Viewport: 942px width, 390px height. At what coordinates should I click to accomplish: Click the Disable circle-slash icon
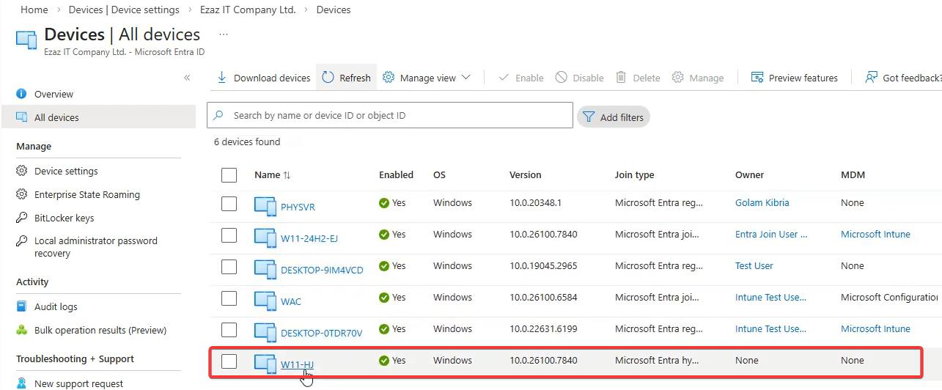click(x=561, y=77)
